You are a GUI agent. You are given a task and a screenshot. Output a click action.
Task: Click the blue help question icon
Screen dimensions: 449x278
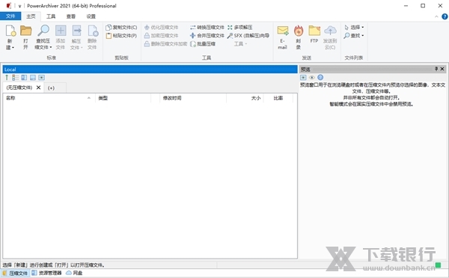(x=445, y=16)
